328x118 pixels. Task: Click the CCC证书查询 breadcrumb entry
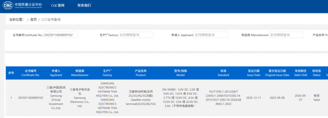(x=51, y=19)
